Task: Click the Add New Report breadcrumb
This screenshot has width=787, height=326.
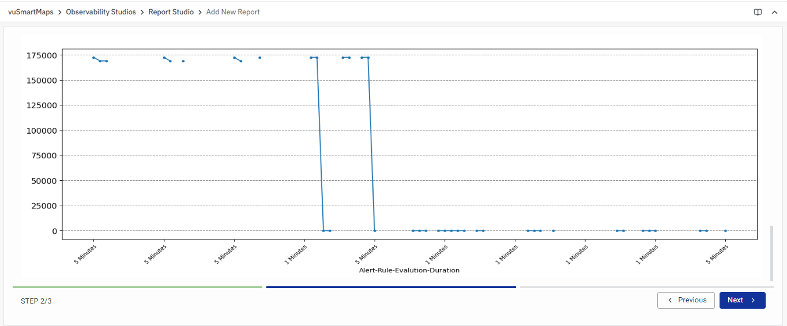Action: tap(233, 12)
